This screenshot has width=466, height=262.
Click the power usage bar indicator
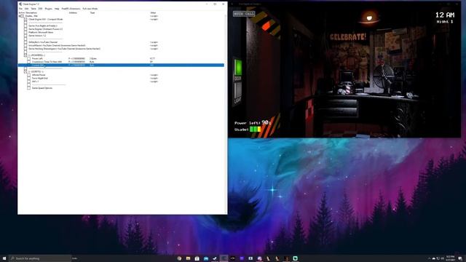click(256, 130)
